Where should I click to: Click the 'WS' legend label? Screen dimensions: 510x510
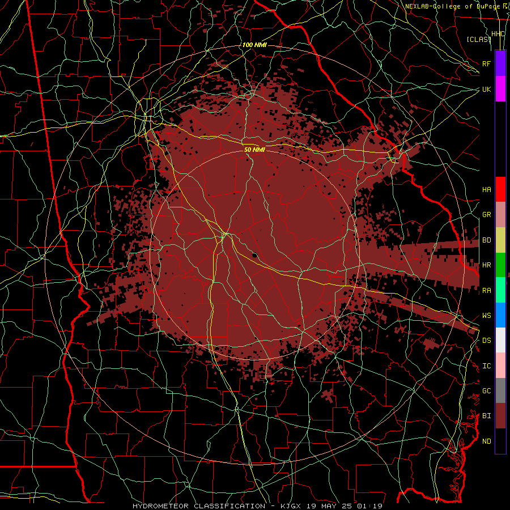click(486, 316)
